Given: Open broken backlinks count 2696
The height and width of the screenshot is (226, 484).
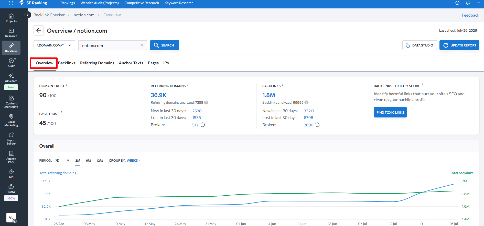Looking at the screenshot, I should point(308,125).
